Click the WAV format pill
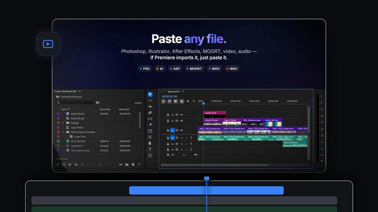Image resolution: width=378 pixels, height=212 pixels. (232, 68)
